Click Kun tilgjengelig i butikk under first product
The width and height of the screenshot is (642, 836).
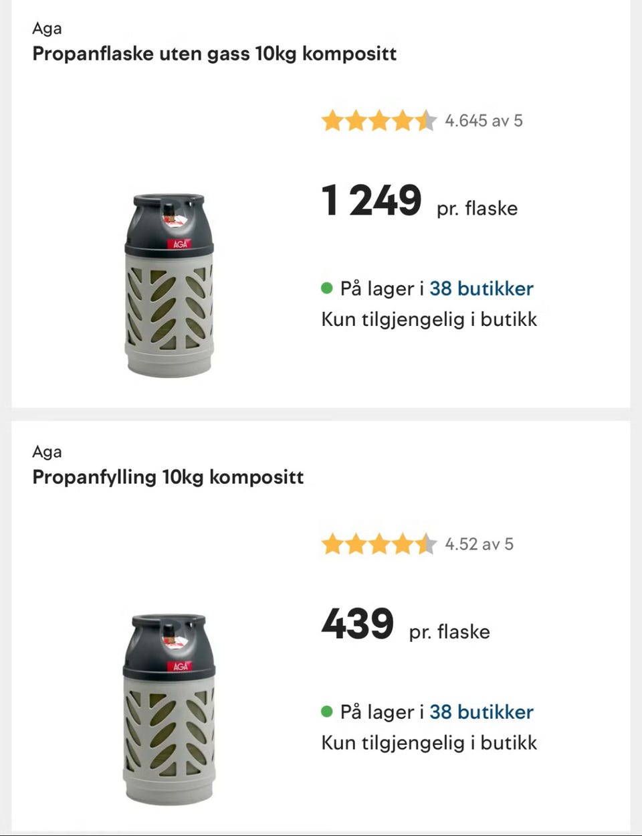(x=429, y=319)
